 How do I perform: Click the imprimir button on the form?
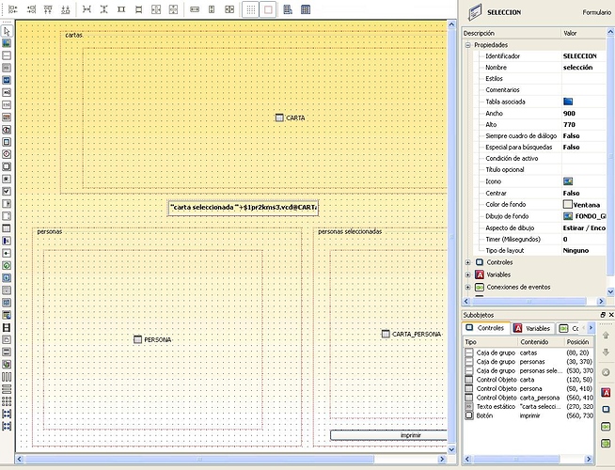coord(388,435)
